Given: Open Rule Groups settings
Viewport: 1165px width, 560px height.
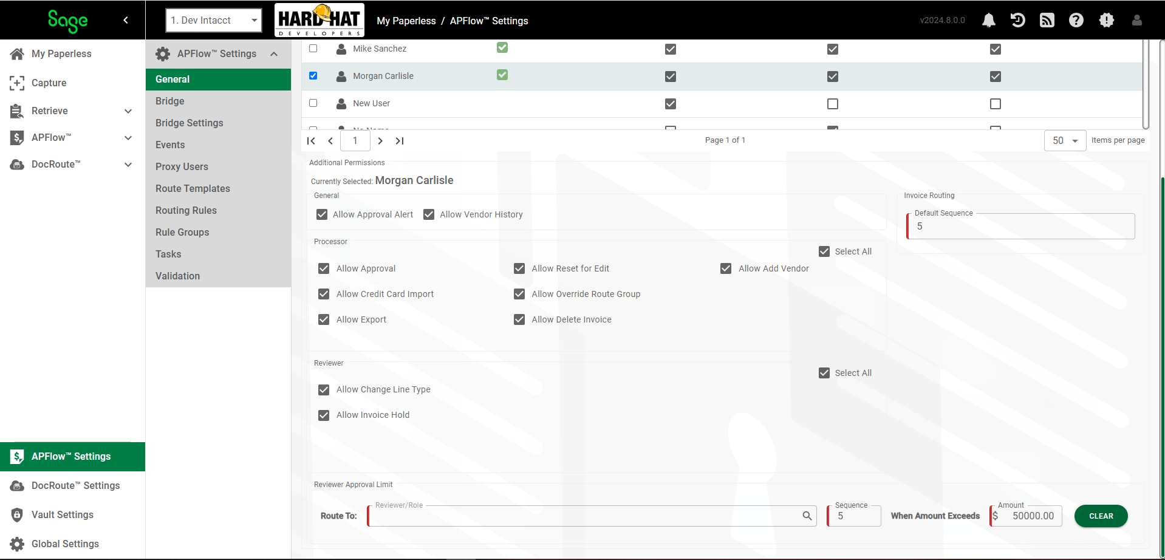Looking at the screenshot, I should [218, 232].
